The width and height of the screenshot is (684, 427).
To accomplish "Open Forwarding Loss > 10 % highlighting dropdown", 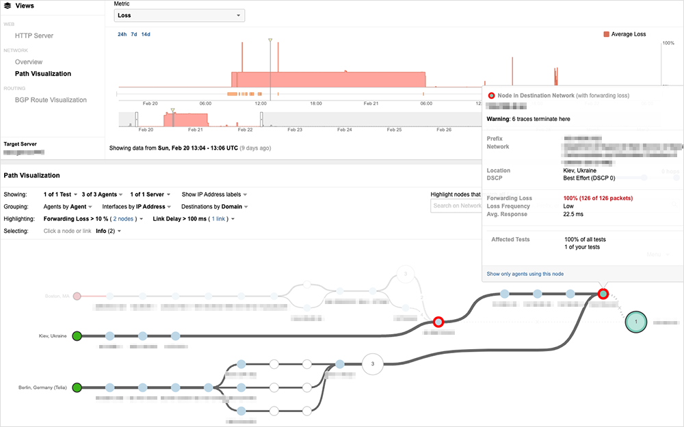I will point(94,219).
